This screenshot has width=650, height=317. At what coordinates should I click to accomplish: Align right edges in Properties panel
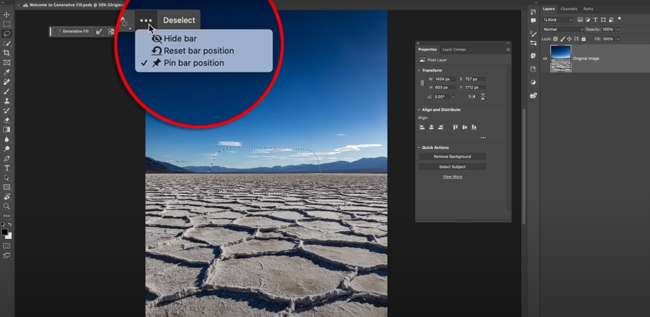pyautogui.click(x=441, y=127)
